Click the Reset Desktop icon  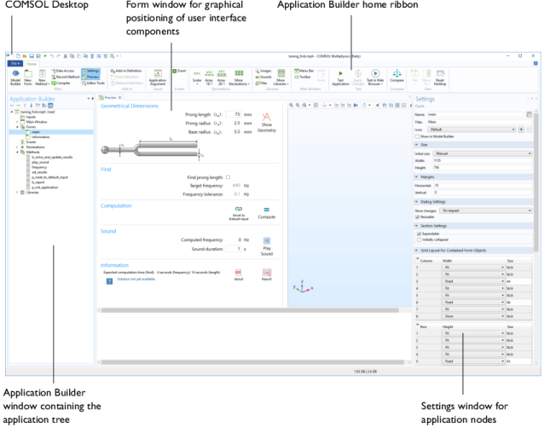pyautogui.click(x=440, y=75)
